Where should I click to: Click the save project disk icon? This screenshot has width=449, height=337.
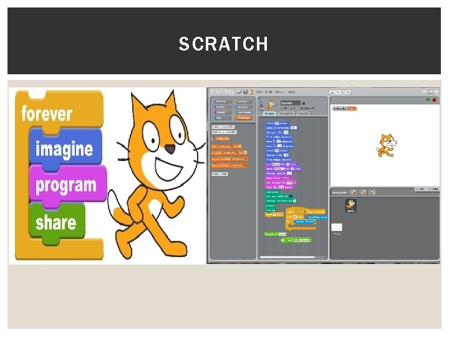click(x=246, y=92)
